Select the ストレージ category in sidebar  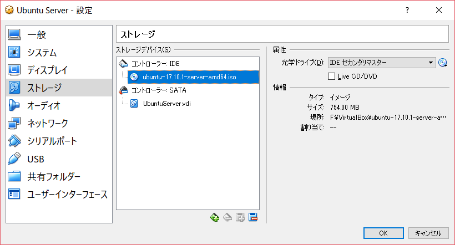point(59,88)
